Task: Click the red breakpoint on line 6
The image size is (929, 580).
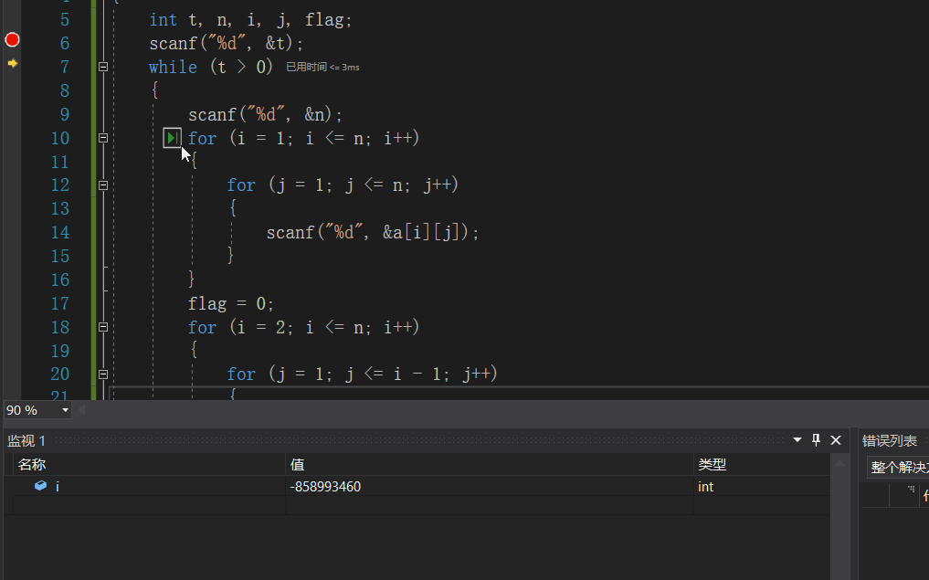Action: pos(12,39)
